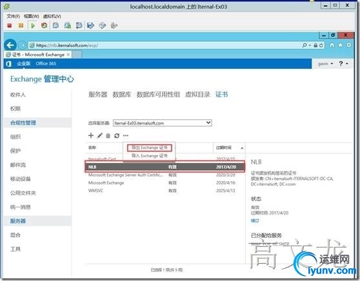Screen dimensions: 360x281
Task: Open 保护 in the sidebar
Action: click(15, 151)
